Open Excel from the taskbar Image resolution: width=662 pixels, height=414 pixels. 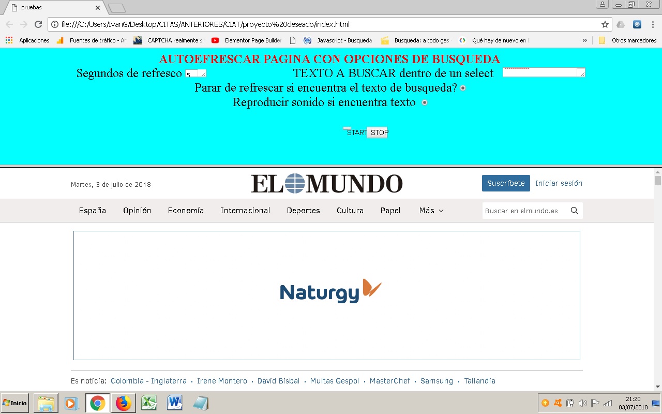(x=149, y=403)
